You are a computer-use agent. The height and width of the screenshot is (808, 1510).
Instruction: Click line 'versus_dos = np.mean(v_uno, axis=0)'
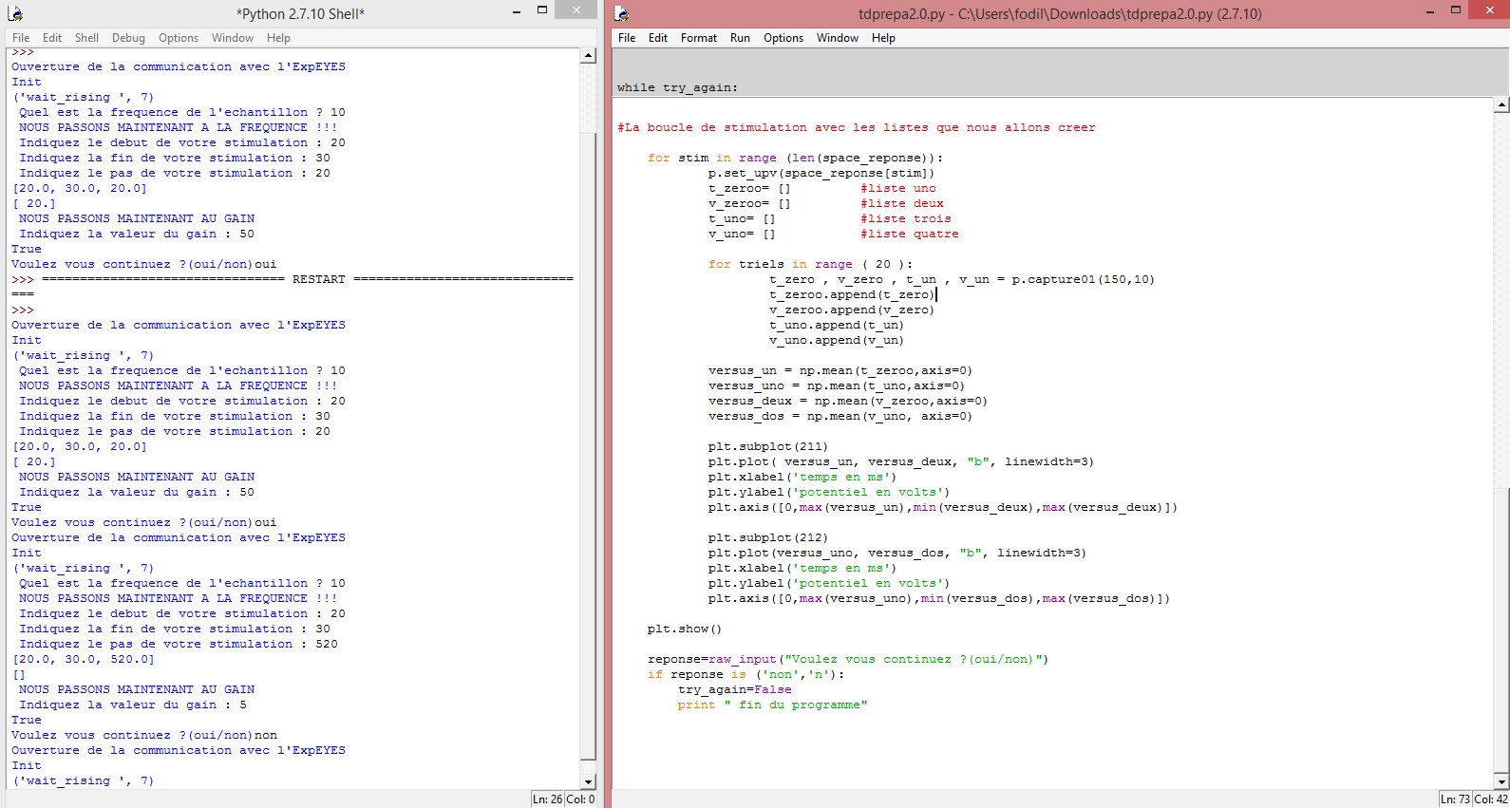click(840, 416)
